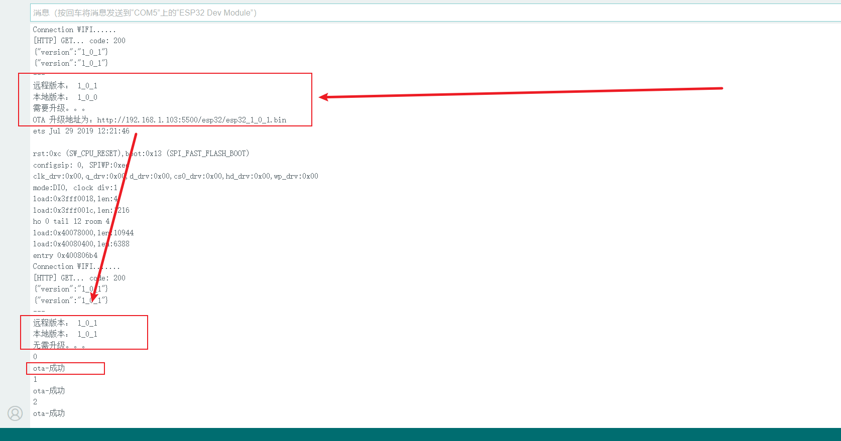Click the serial monitor message input field
This screenshot has height=441, width=841.
[x=435, y=13]
